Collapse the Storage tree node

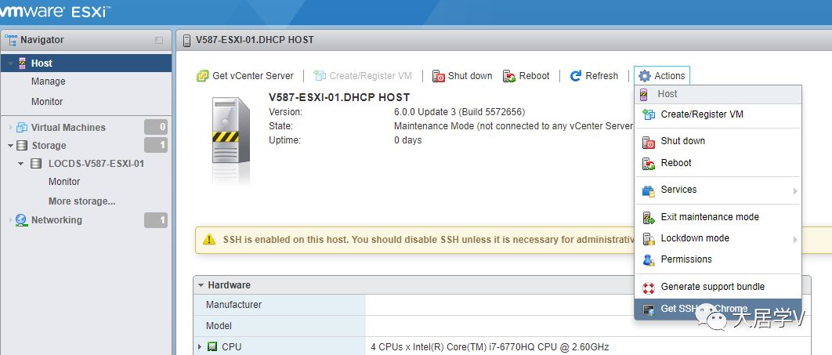coord(11,146)
